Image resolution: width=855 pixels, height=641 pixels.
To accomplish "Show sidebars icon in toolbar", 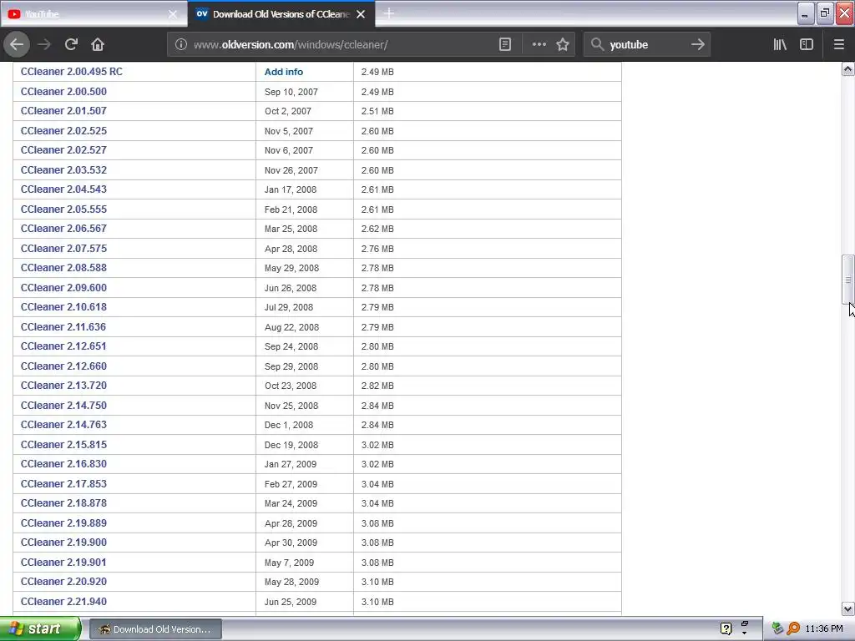I will pyautogui.click(x=807, y=45).
